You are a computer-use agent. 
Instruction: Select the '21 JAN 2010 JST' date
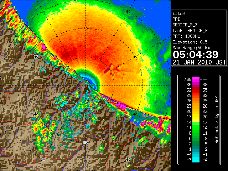[x=199, y=62]
